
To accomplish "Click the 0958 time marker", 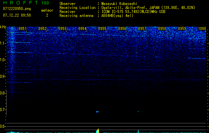I will pos(162,29).
